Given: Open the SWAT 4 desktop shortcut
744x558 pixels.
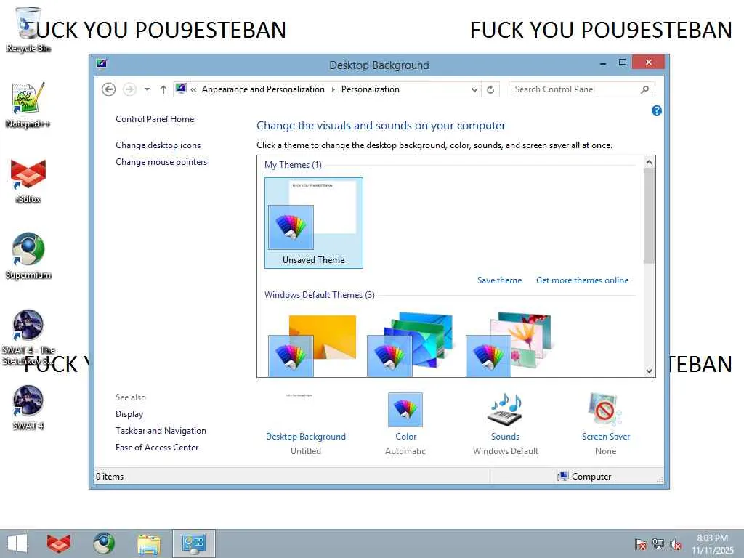Looking at the screenshot, I should pyautogui.click(x=28, y=408).
